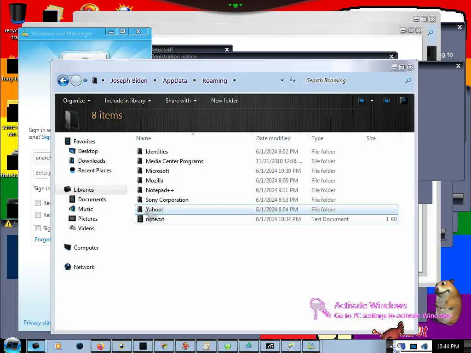Open the recent locations arrow beside Forward
471x353 pixels.
point(85,81)
